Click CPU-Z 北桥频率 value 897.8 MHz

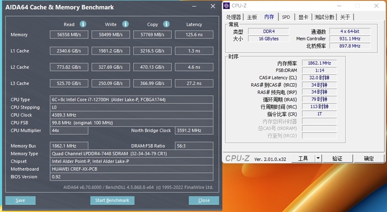pyautogui.click(x=350, y=46)
